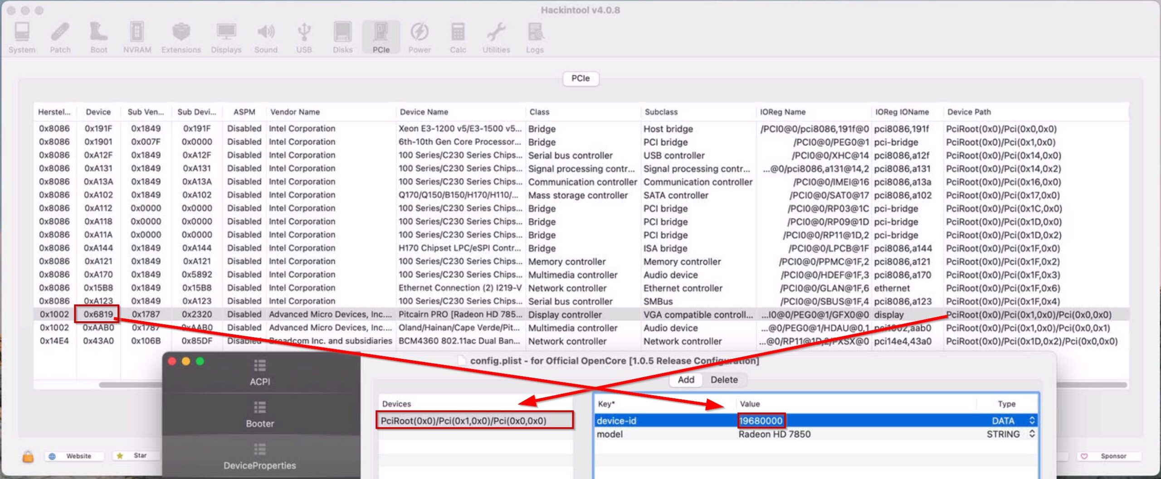Click the orange lock icon

28,456
